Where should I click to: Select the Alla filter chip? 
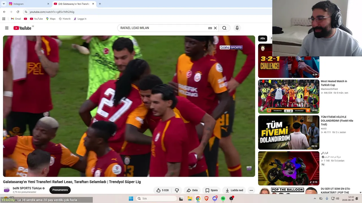coord(263,38)
